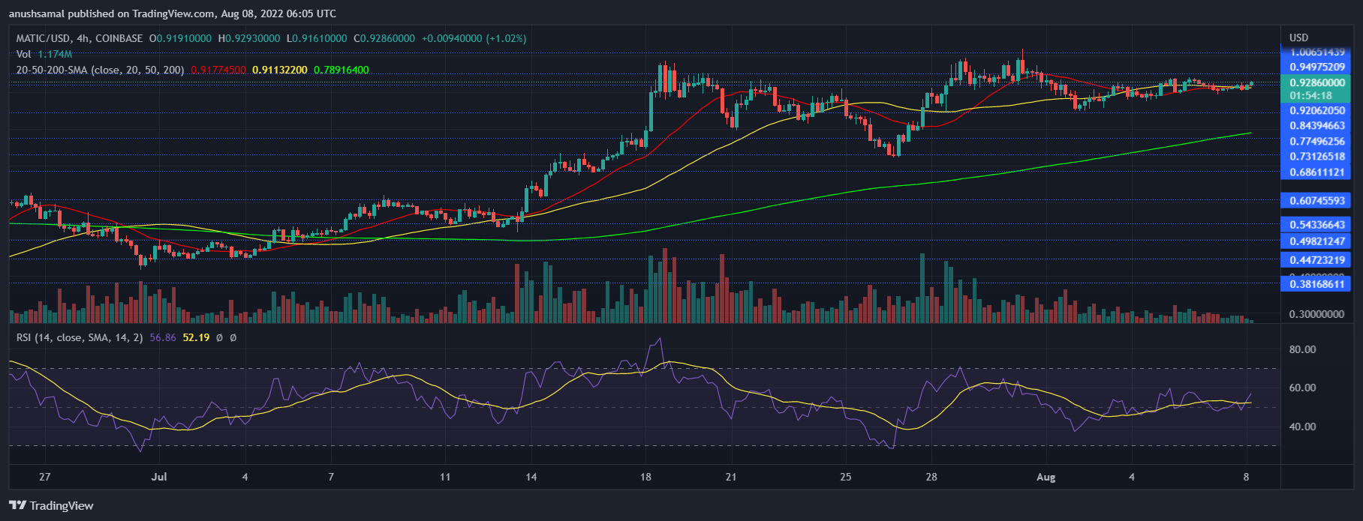Click the 11 date on the time axis

[x=445, y=477]
